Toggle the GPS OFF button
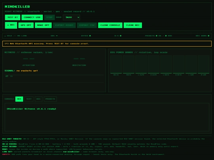The image size is (214, 160). [26, 25]
